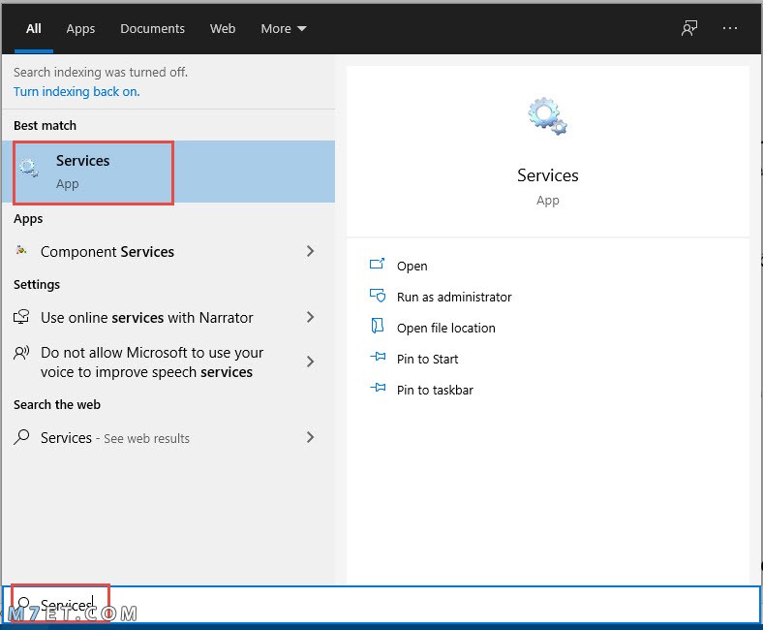Viewport: 763px width, 630px height.
Task: Click the Services gear icon in Best match
Action: tap(29, 168)
